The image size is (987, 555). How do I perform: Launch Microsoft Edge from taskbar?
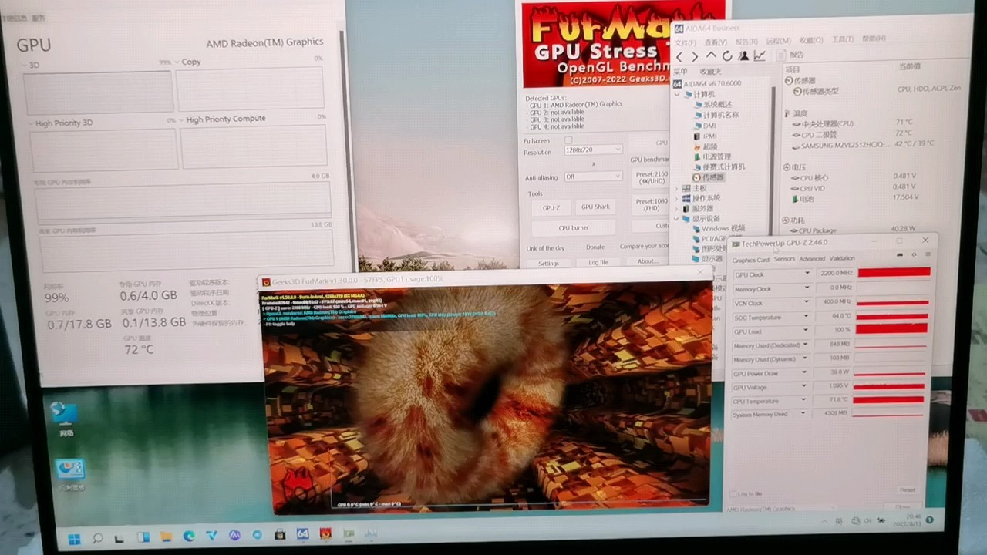point(189,536)
